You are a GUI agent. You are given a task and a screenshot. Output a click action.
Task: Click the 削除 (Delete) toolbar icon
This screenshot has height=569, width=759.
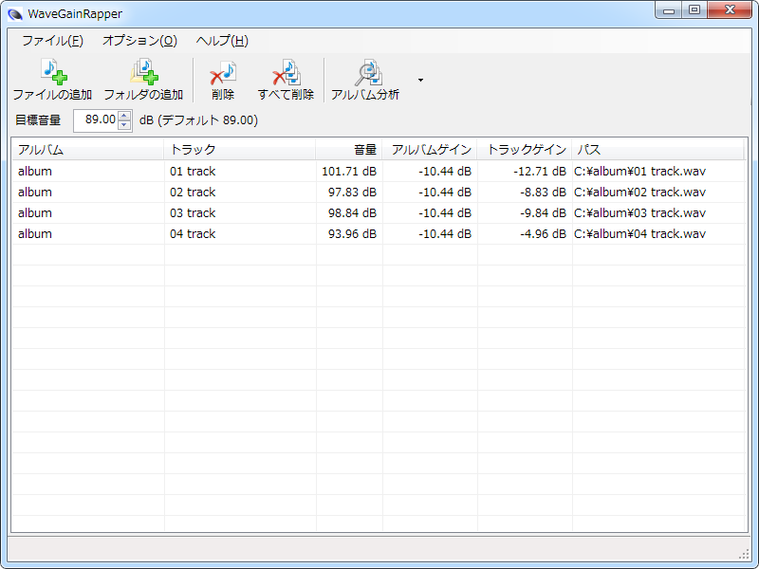click(x=223, y=73)
